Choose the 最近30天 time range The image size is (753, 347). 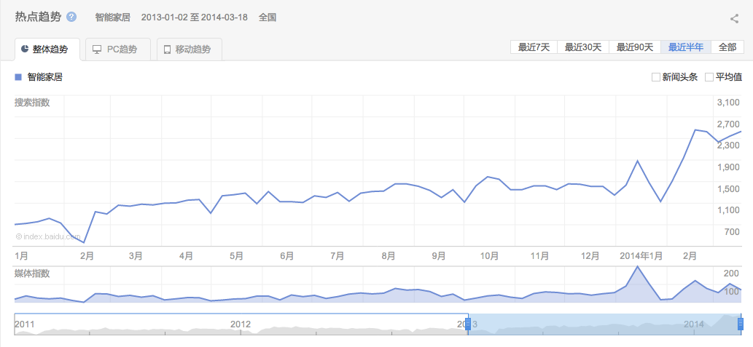click(583, 47)
